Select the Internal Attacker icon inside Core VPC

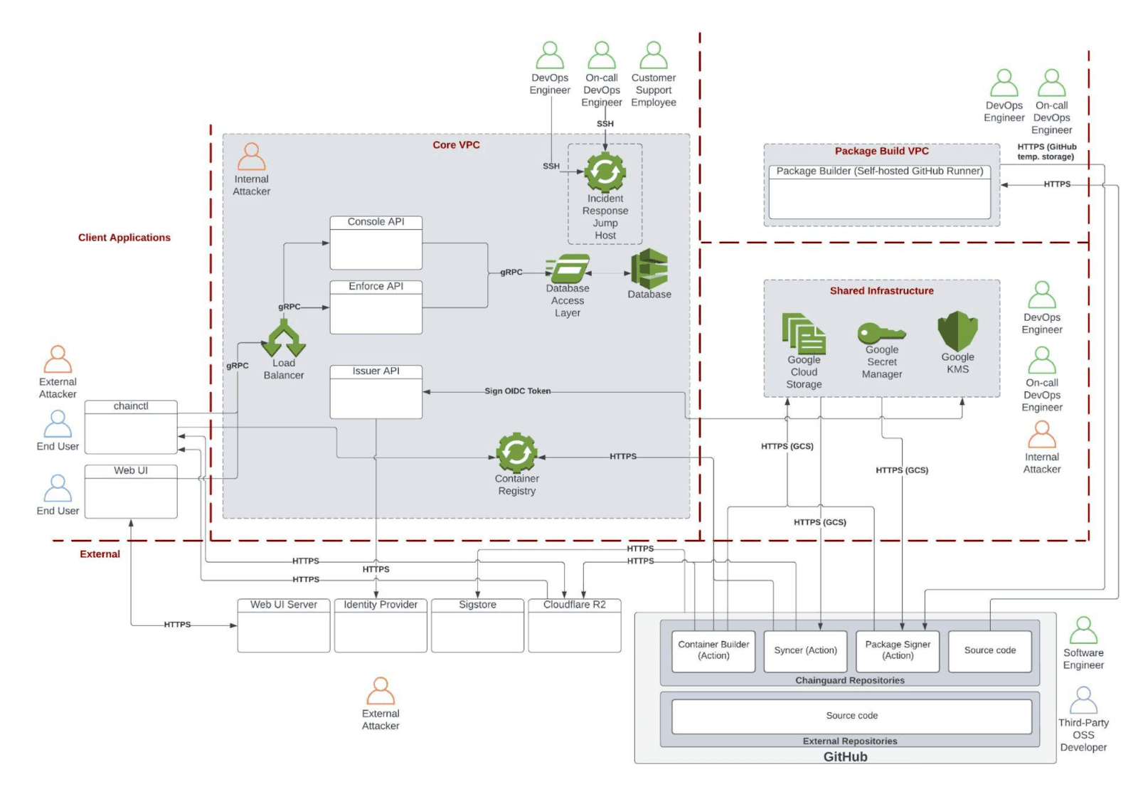pyautogui.click(x=251, y=157)
